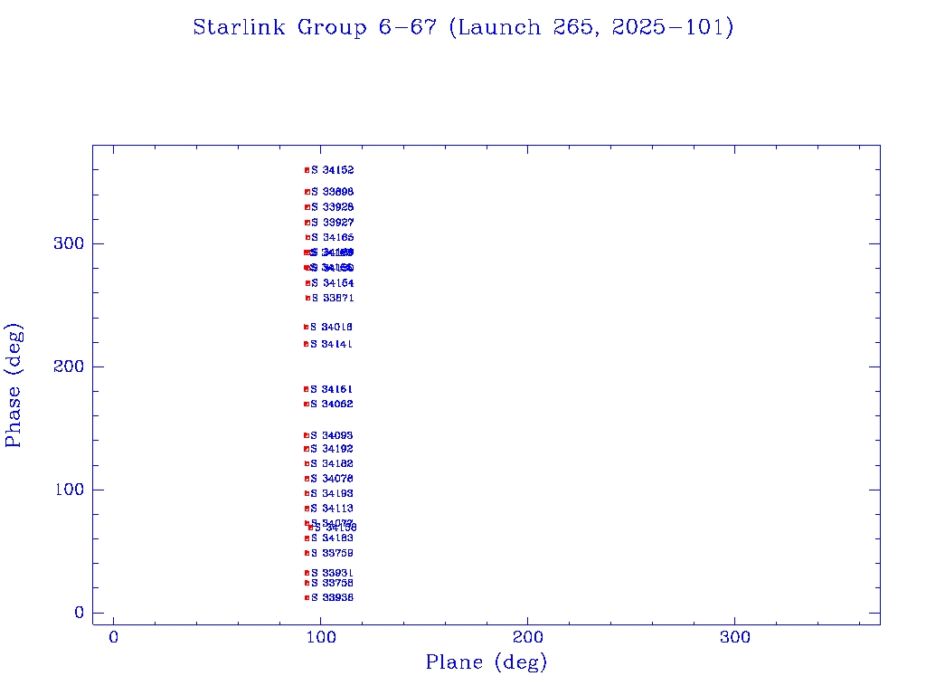This screenshot has height=695, width=926.
Task: Select the S 33871 satellite label
Action: click(x=333, y=299)
